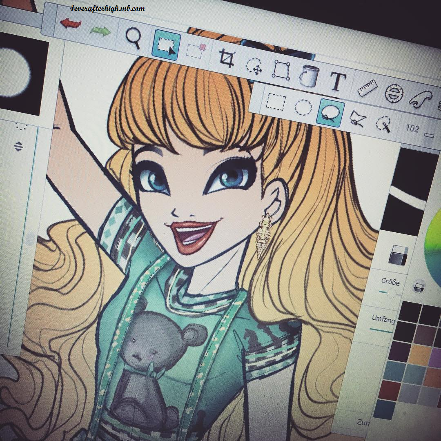Screen dimensions: 441x441
Task: Pick the teal-gray color swatch
Action: tap(394, 371)
